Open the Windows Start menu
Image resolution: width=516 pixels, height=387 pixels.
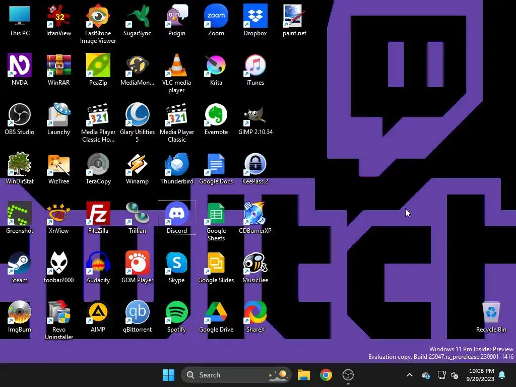168,375
